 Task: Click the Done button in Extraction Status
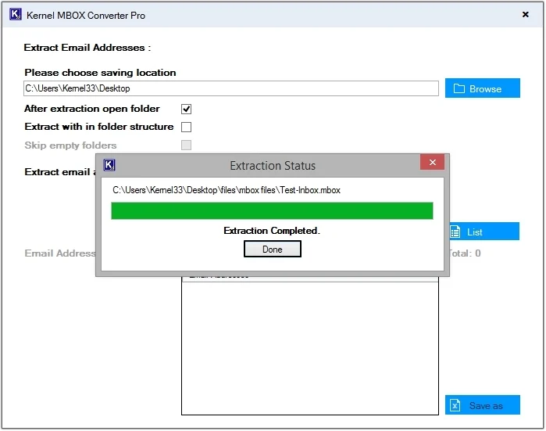click(273, 249)
